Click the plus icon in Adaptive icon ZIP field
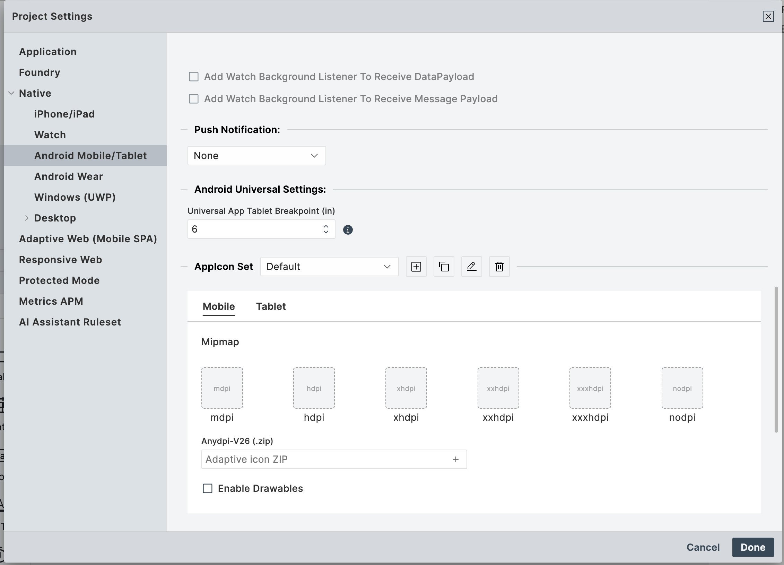Screen dimensions: 784x565 [x=455, y=459]
